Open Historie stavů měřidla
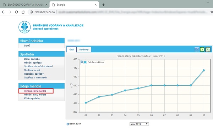Image resolution: width=213 pixels, height=128 pixels. pos(35,91)
